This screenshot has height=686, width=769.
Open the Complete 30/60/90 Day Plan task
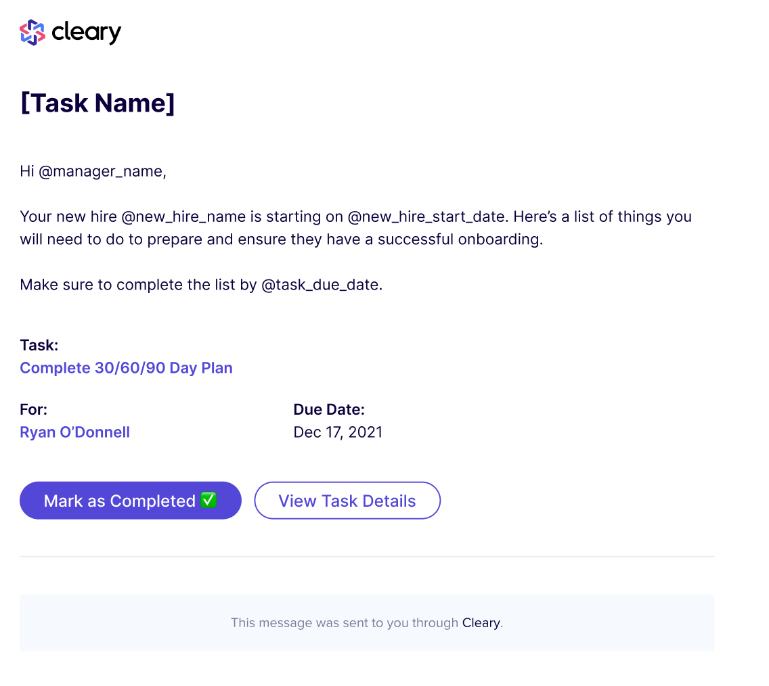click(x=126, y=367)
